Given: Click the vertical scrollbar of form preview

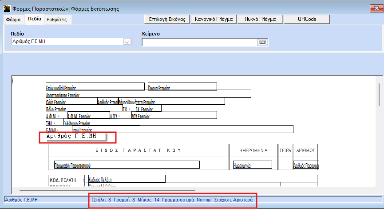Looking at the screenshot, I should tap(379, 133).
